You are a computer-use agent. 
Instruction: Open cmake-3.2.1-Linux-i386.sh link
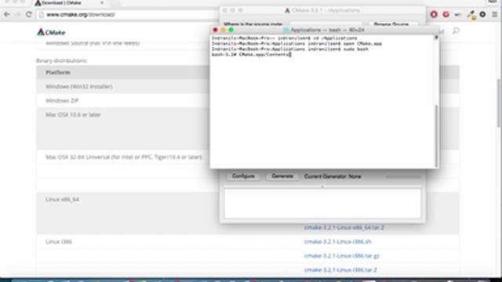tap(338, 242)
